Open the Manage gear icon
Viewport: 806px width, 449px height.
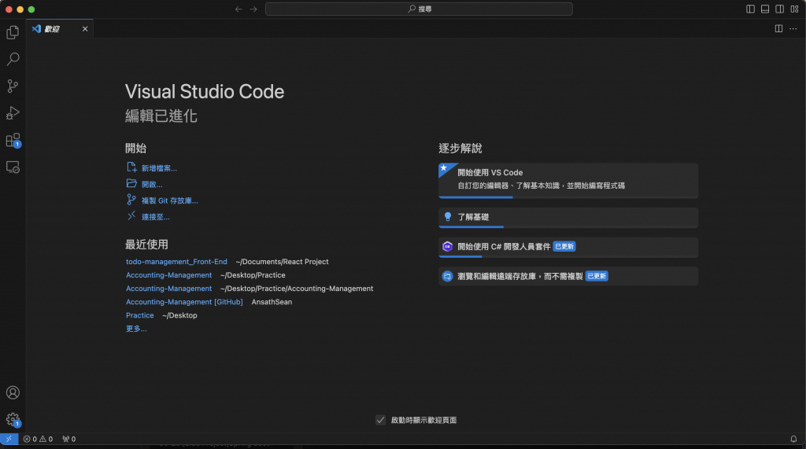13,420
